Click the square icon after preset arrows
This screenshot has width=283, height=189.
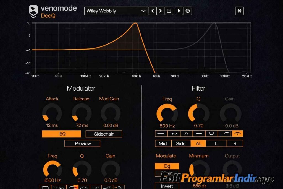[169, 11]
